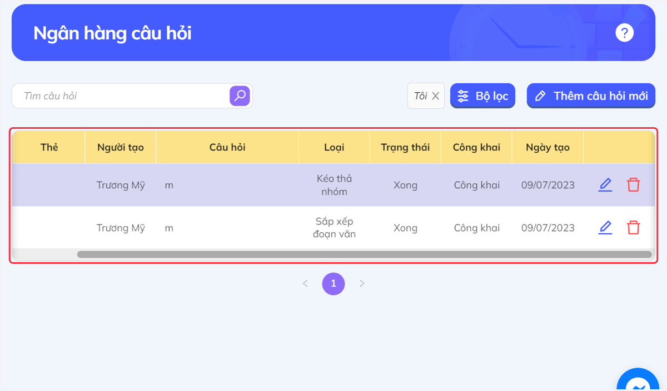667x391 pixels.
Task: Click Trương Mỹ in Kéo thả nhóm row
Action: [121, 185]
